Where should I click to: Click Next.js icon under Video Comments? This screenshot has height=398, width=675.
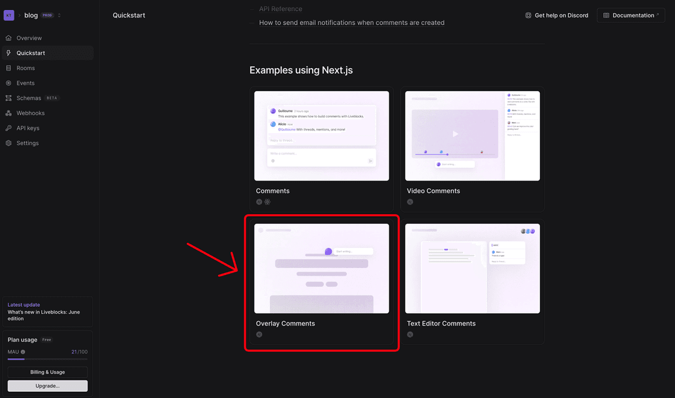(x=410, y=202)
